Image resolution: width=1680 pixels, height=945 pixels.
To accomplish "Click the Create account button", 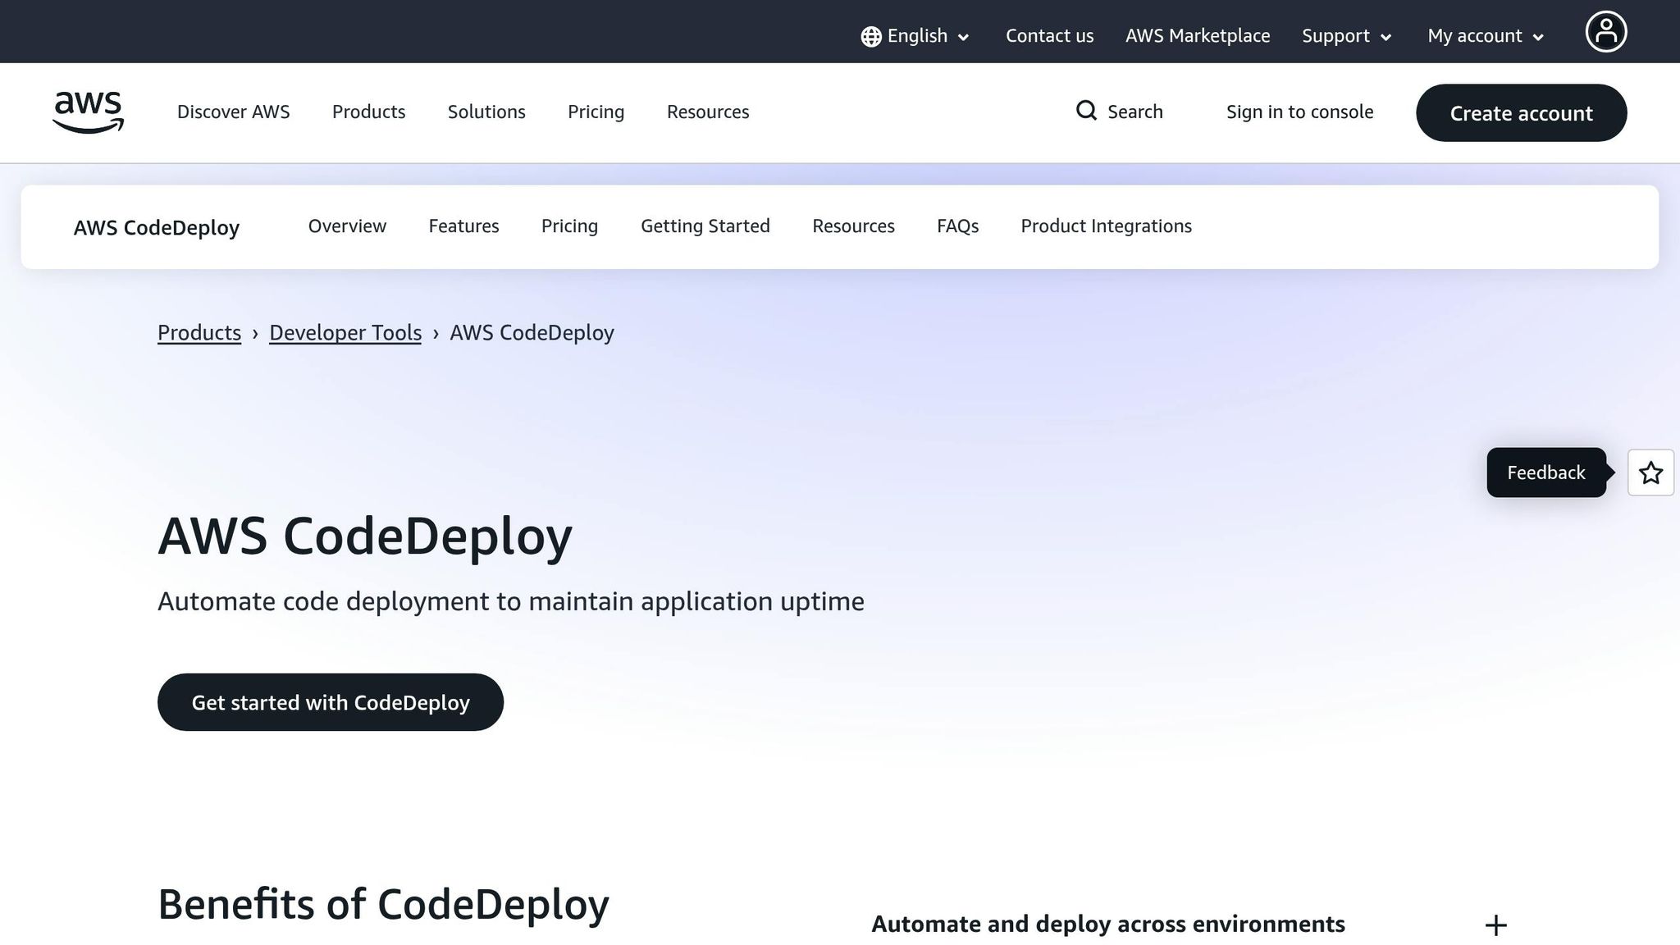I will [1521, 112].
